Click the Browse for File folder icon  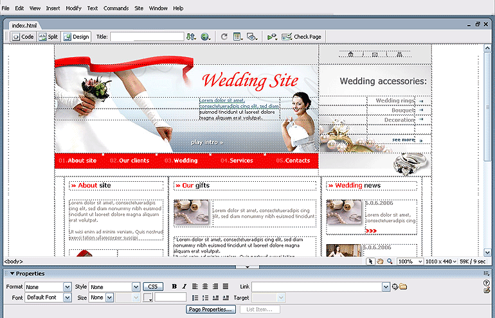[403, 287]
